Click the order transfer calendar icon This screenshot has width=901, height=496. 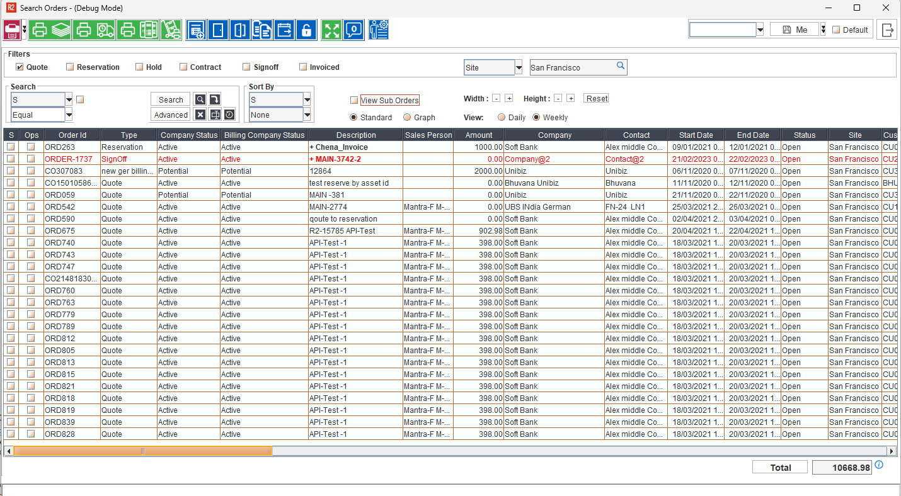click(x=285, y=29)
